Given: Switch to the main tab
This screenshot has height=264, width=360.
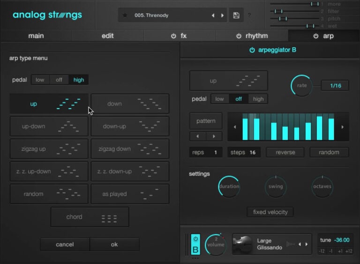Looking at the screenshot, I should [x=36, y=36].
